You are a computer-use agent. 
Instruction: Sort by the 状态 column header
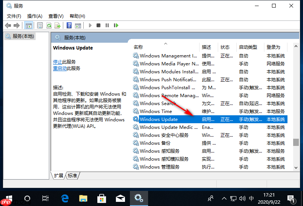(x=227, y=47)
